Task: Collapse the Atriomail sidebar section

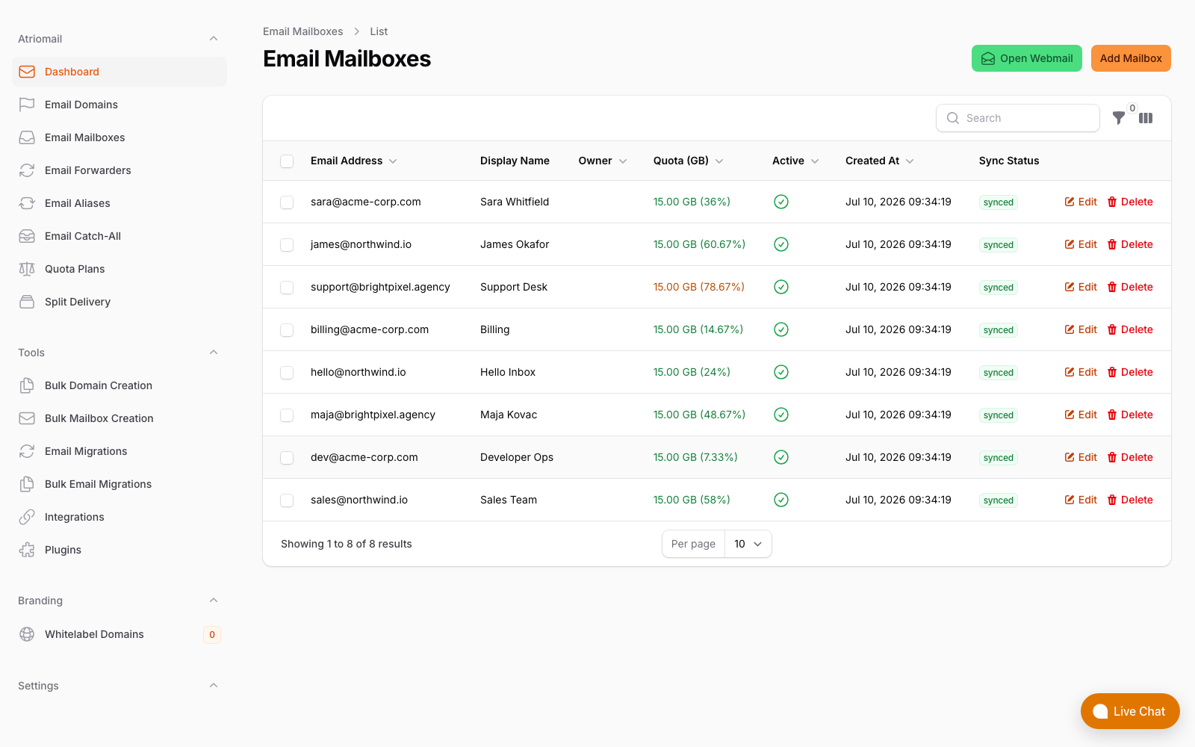Action: [214, 39]
